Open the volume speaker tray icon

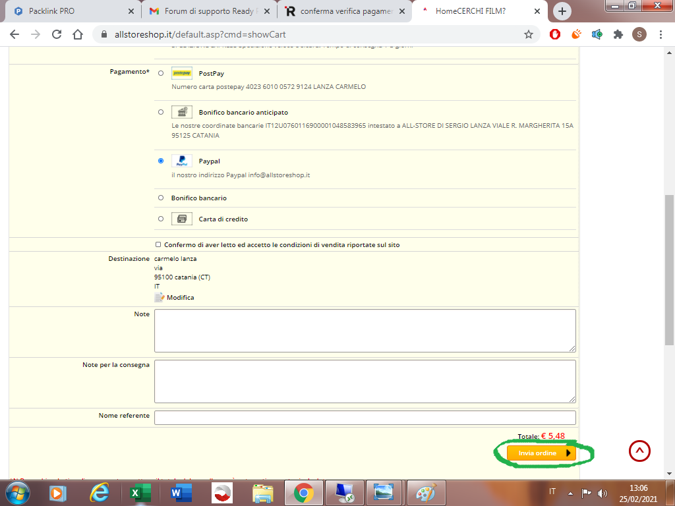pyautogui.click(x=602, y=493)
